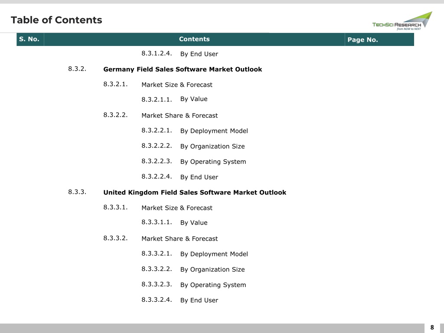Image resolution: width=444 pixels, height=333 pixels.
Task: Click section number "8.3.2.2.2."
Action: (x=157, y=146)
